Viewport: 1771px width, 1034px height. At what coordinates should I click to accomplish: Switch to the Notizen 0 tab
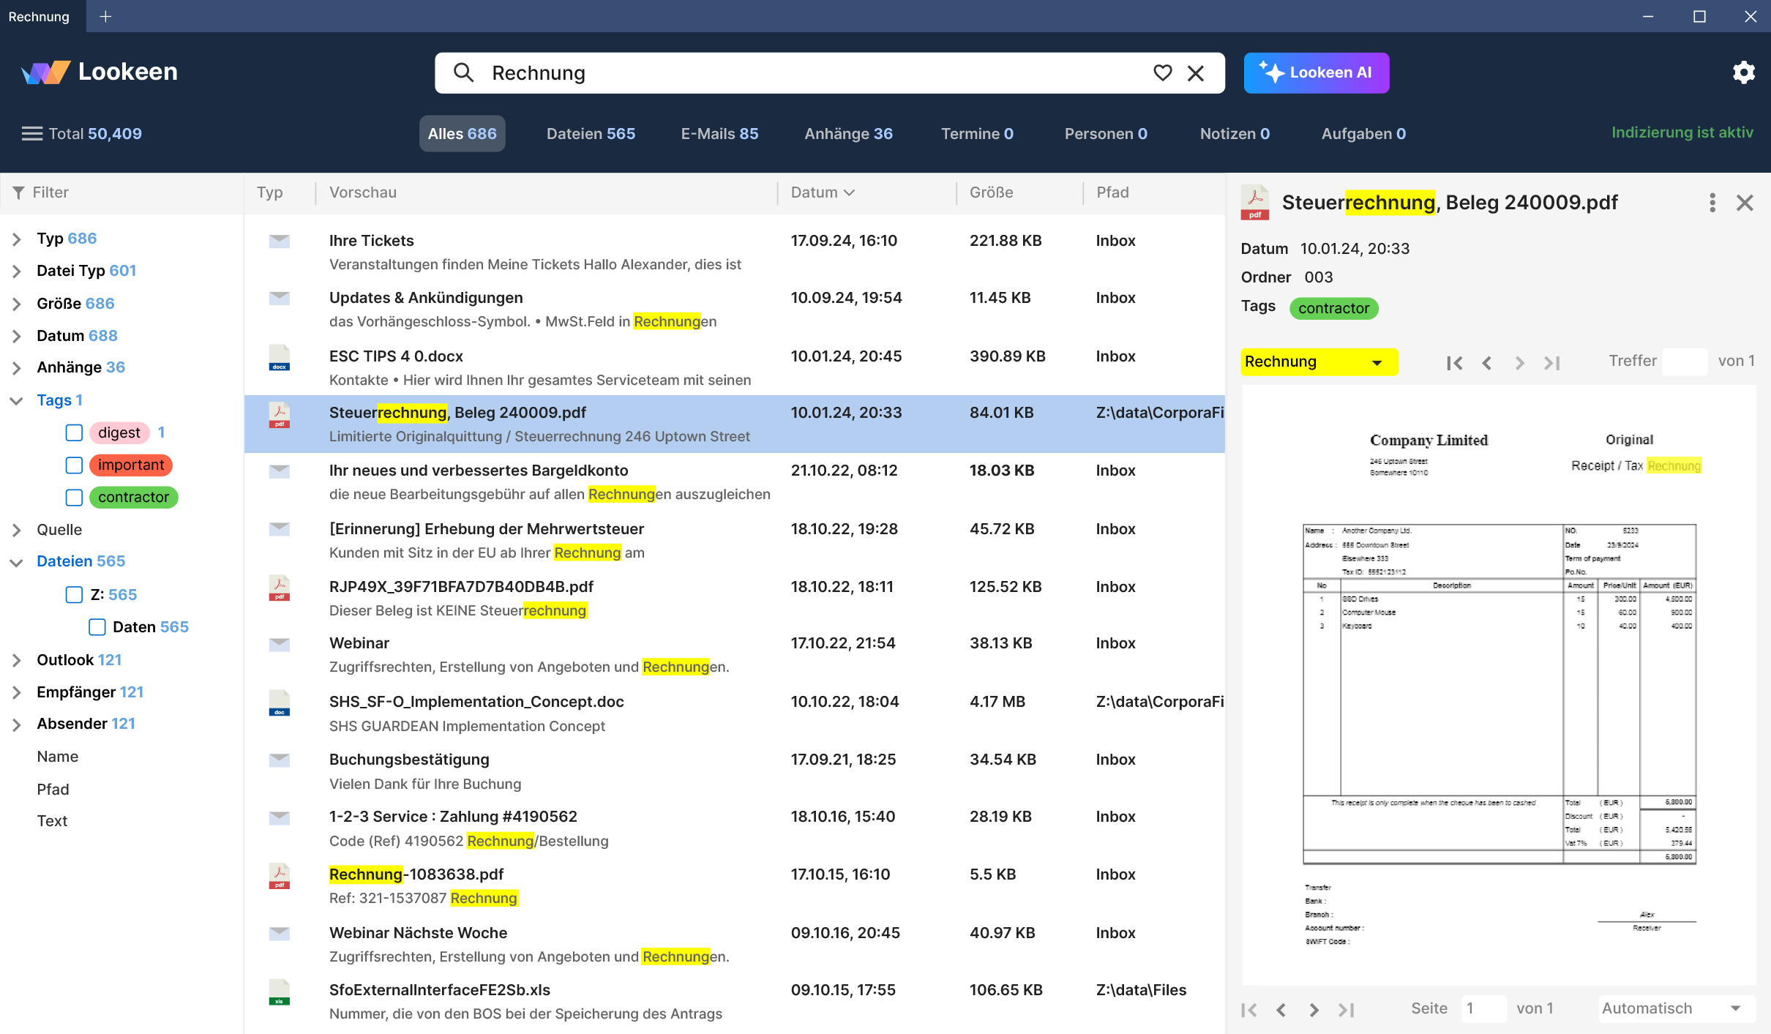[1235, 133]
